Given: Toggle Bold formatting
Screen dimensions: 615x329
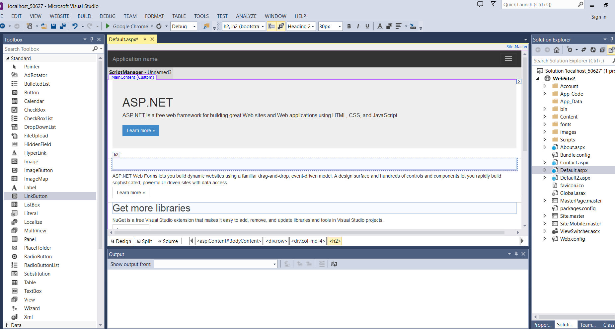Looking at the screenshot, I should tap(349, 26).
